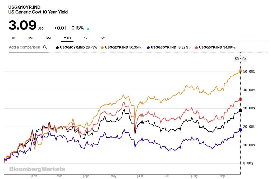Viewport: 271px width, 179px height.
Task: Click the search magnifier icon
Action: tap(45, 47)
